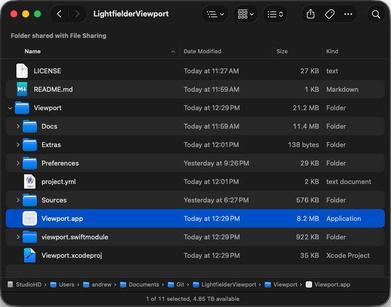The height and width of the screenshot is (307, 391).
Task: Click the status bar selection summary
Action: [x=192, y=299]
